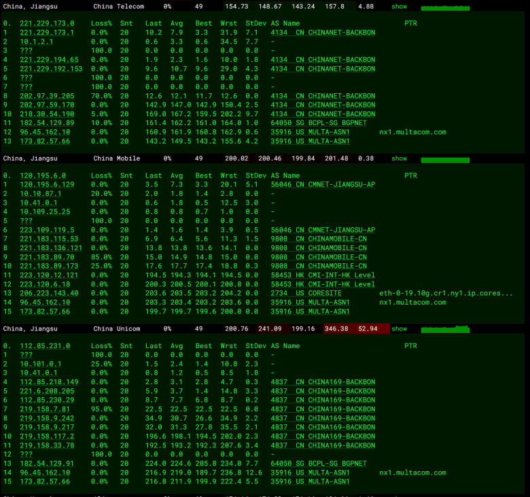Select the 223.109.119.5 hop address
The image size is (530, 497).
(47, 230)
